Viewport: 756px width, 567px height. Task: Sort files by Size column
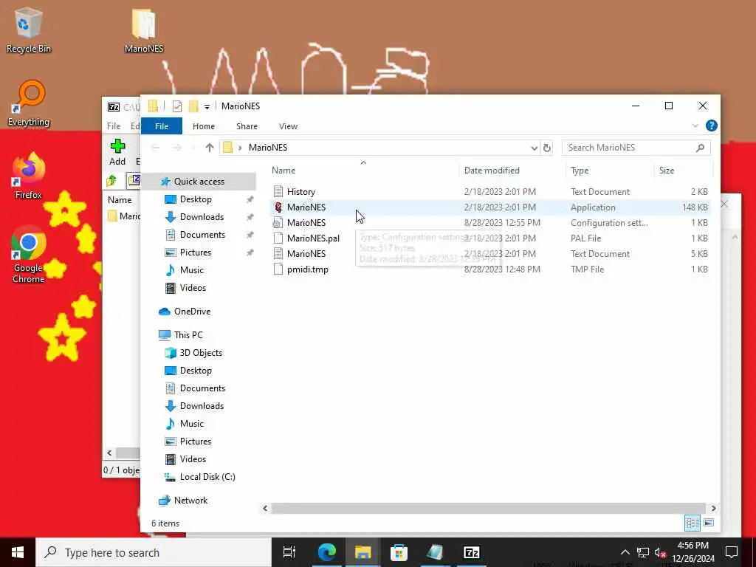tap(667, 171)
